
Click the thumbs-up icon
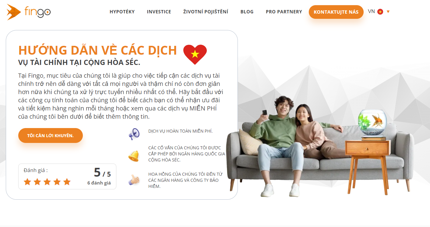[134, 180]
